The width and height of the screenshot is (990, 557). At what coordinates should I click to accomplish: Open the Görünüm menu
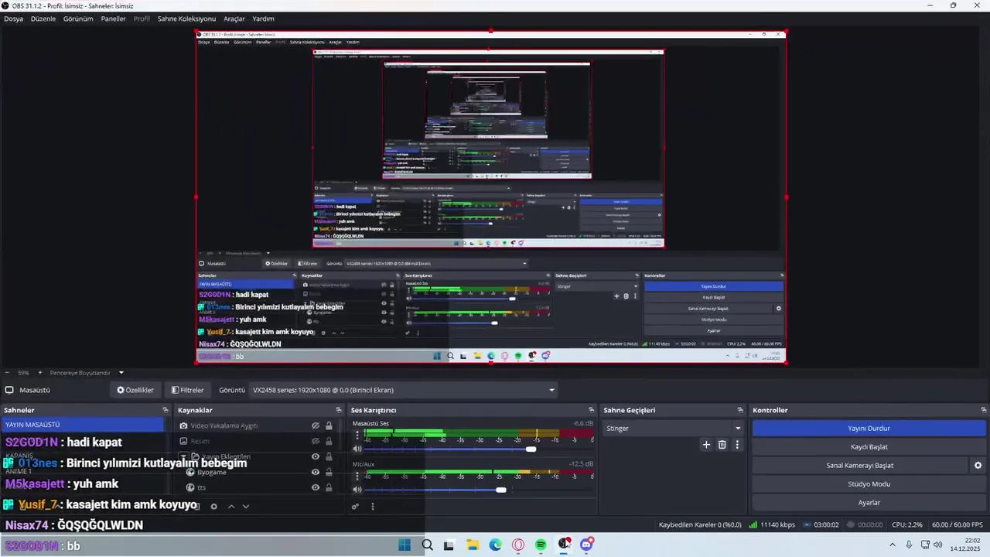coord(78,19)
